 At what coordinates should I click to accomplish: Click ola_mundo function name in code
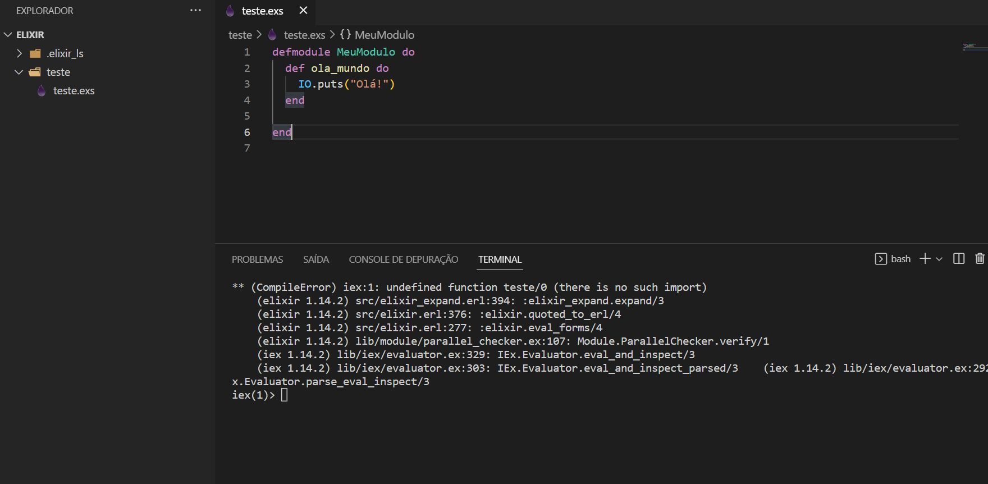pos(340,68)
